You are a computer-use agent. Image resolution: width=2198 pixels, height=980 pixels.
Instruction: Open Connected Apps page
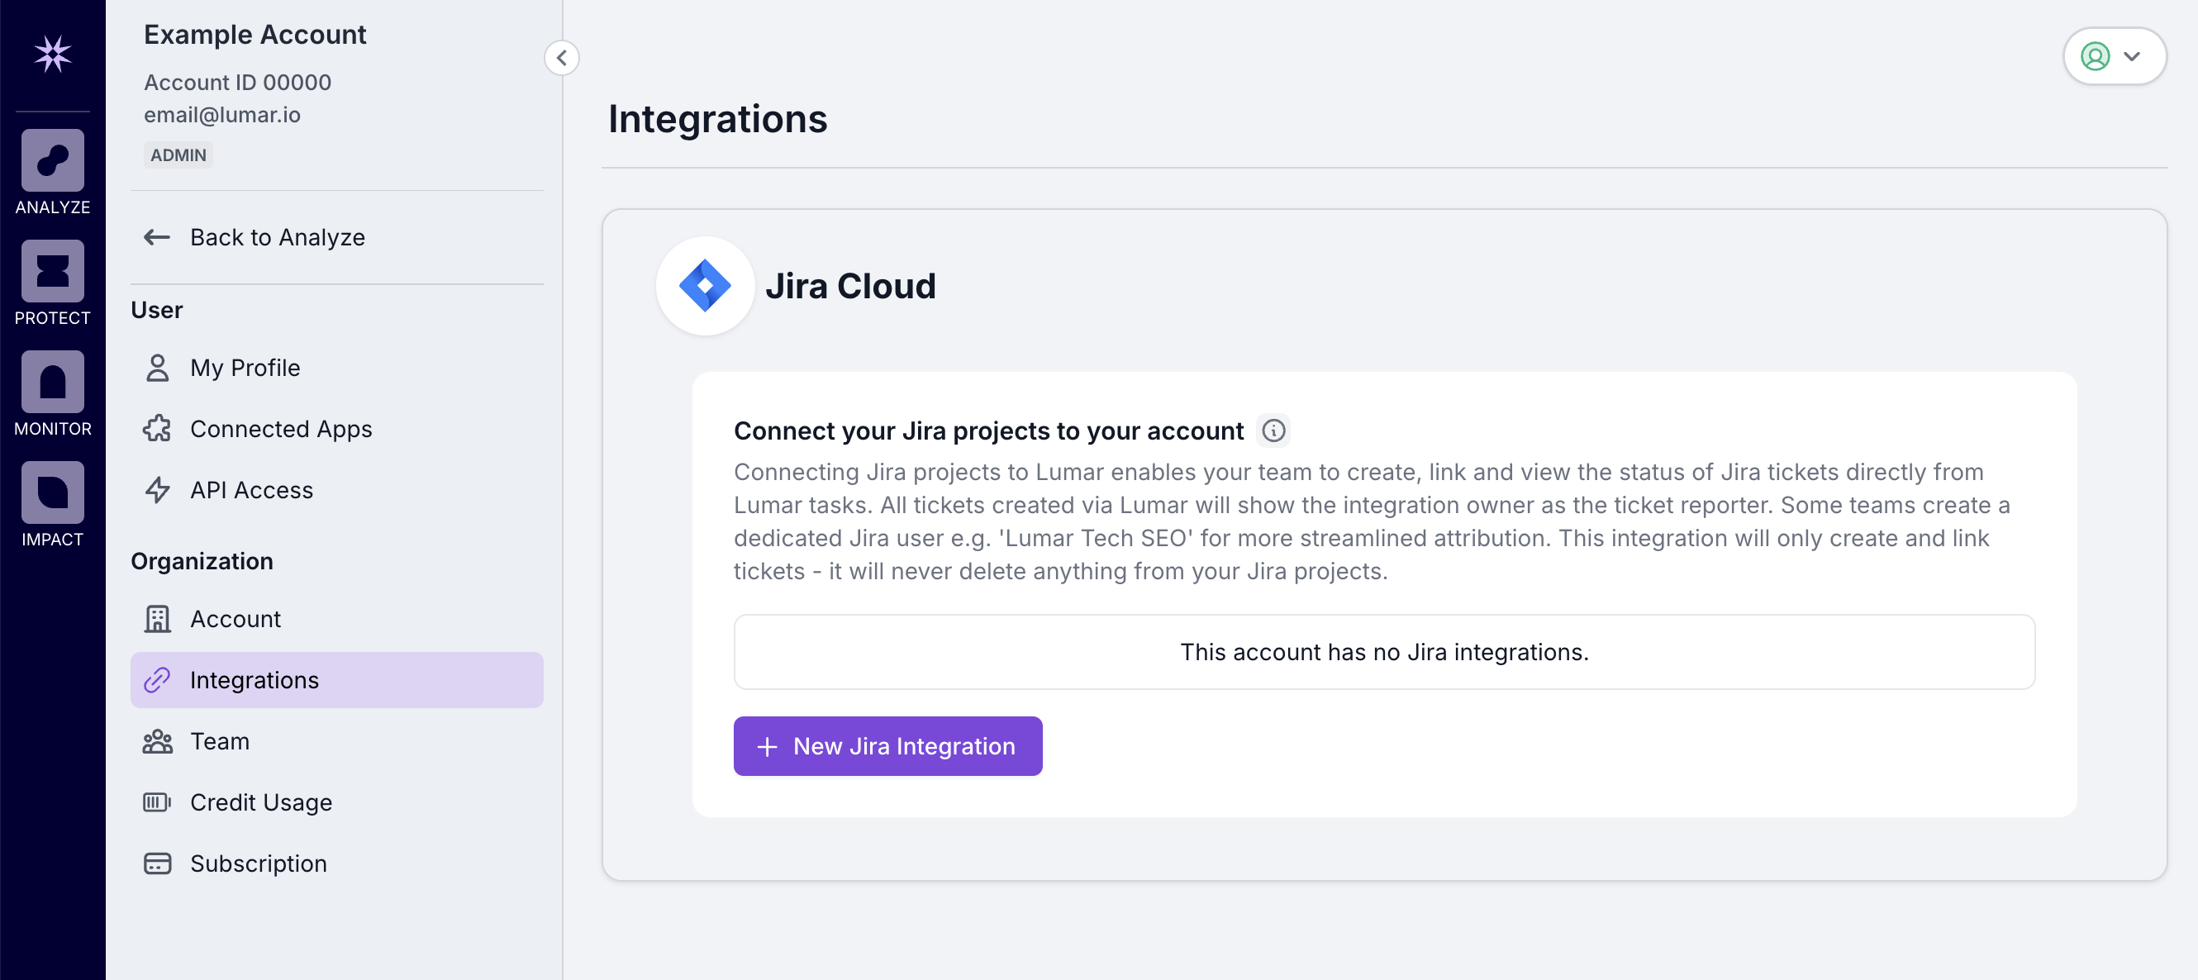pos(281,429)
